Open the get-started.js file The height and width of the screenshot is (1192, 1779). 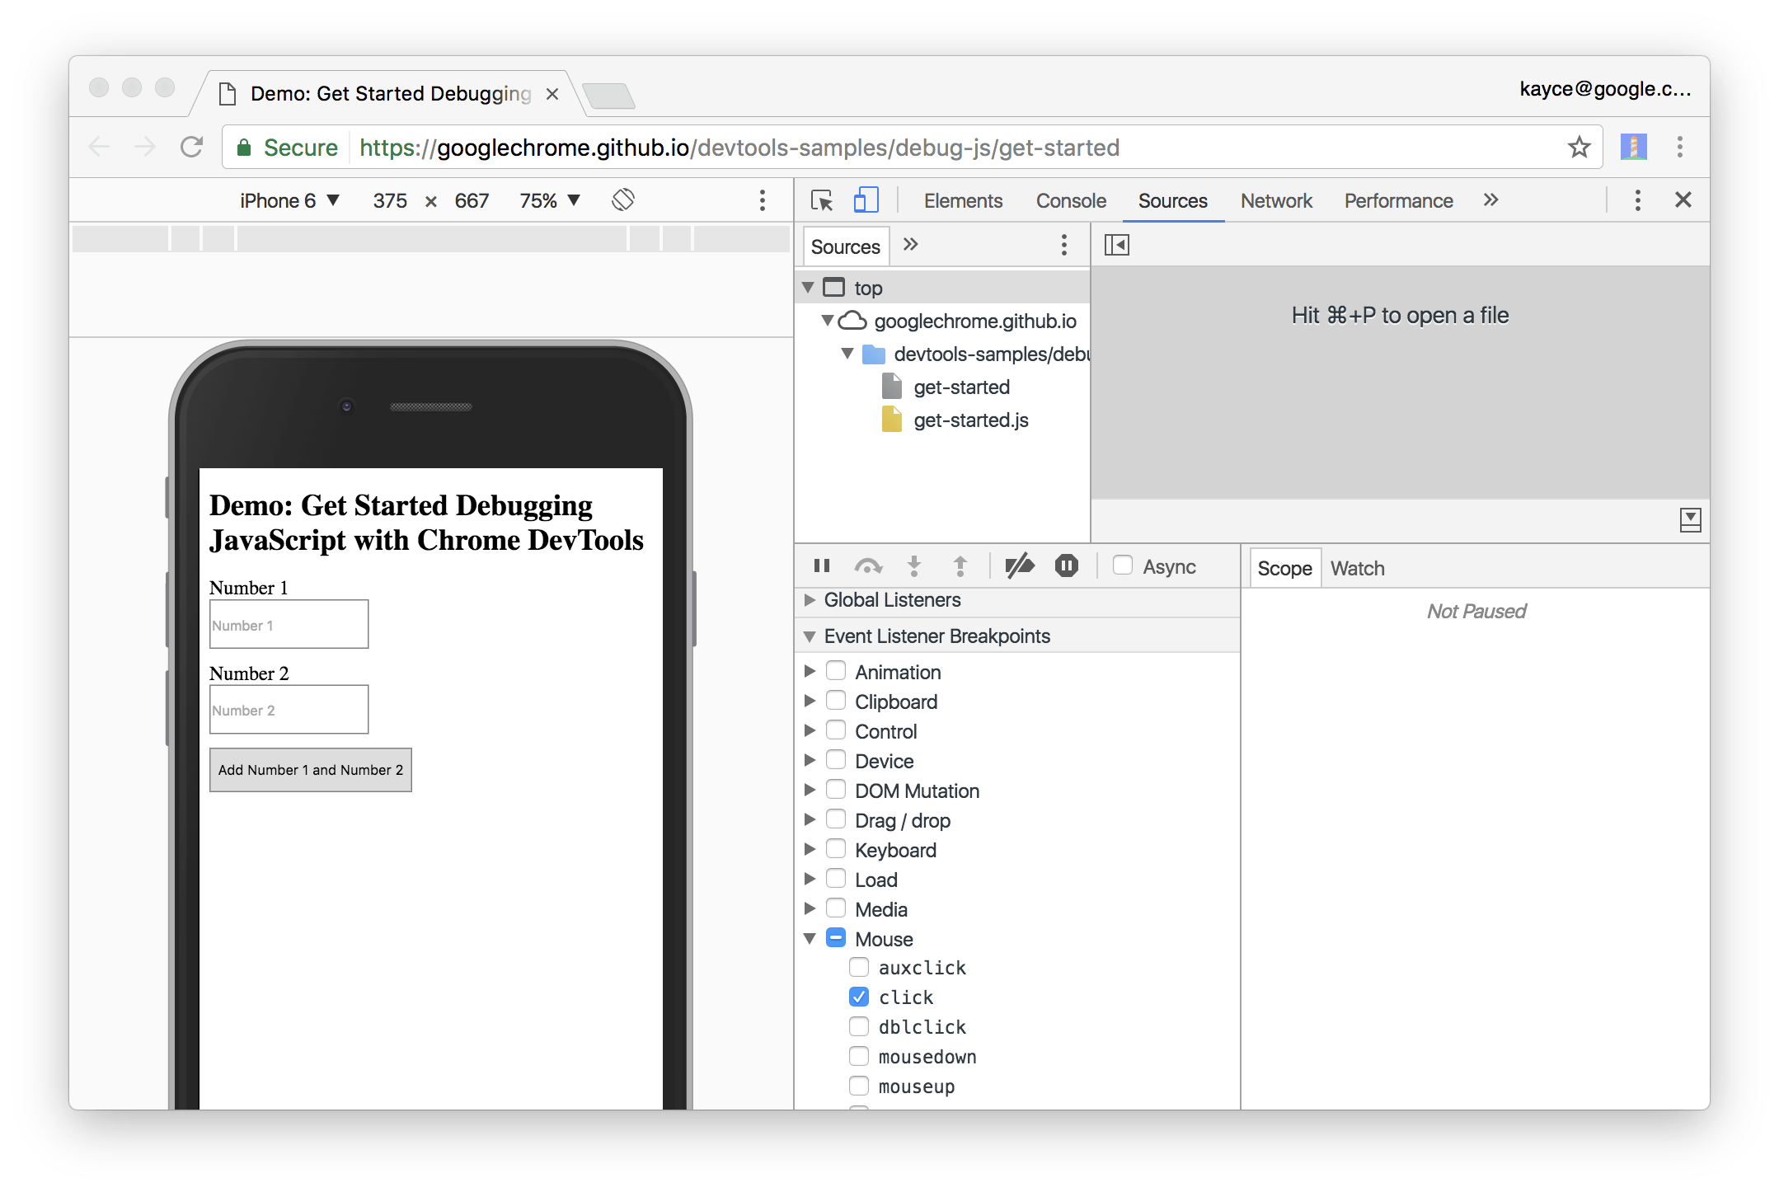pos(970,420)
